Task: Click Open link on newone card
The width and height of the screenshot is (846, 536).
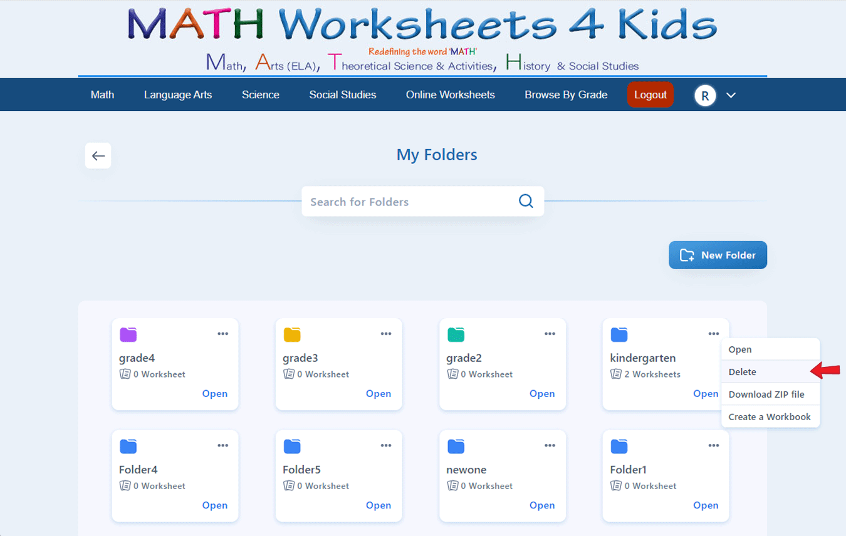Action: point(542,505)
